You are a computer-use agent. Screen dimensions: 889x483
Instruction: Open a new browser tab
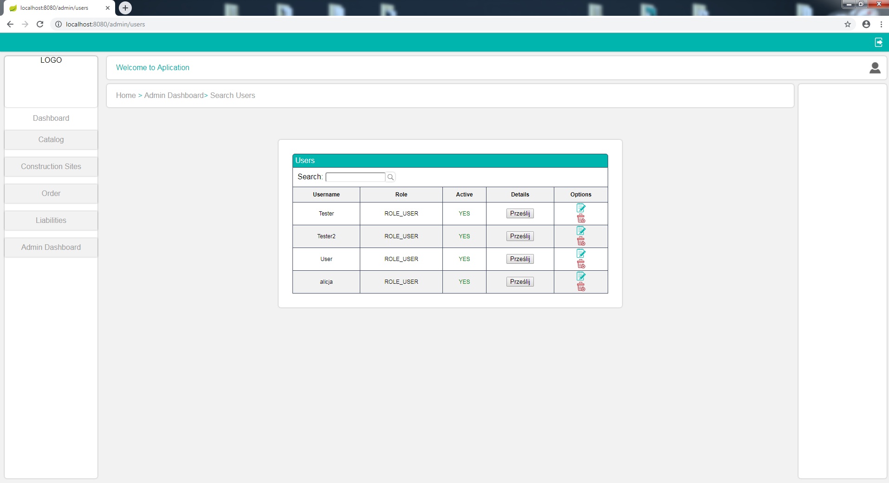point(125,8)
